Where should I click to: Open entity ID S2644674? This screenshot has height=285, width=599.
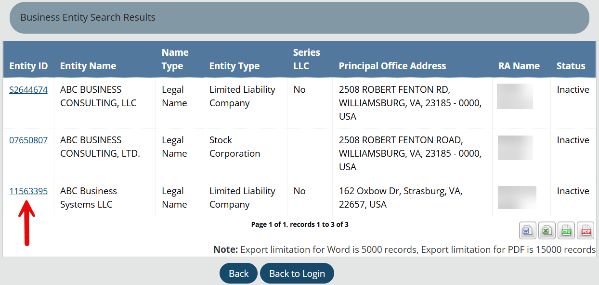(x=28, y=89)
